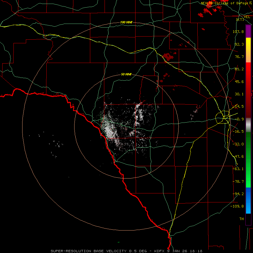Image resolution: width=253 pixels, height=253 pixels.
Task: Select the -109.8 velocity scale value
Action: pos(237,206)
